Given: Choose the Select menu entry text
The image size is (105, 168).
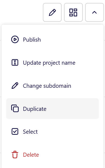Looking at the screenshot, I should point(30,132).
